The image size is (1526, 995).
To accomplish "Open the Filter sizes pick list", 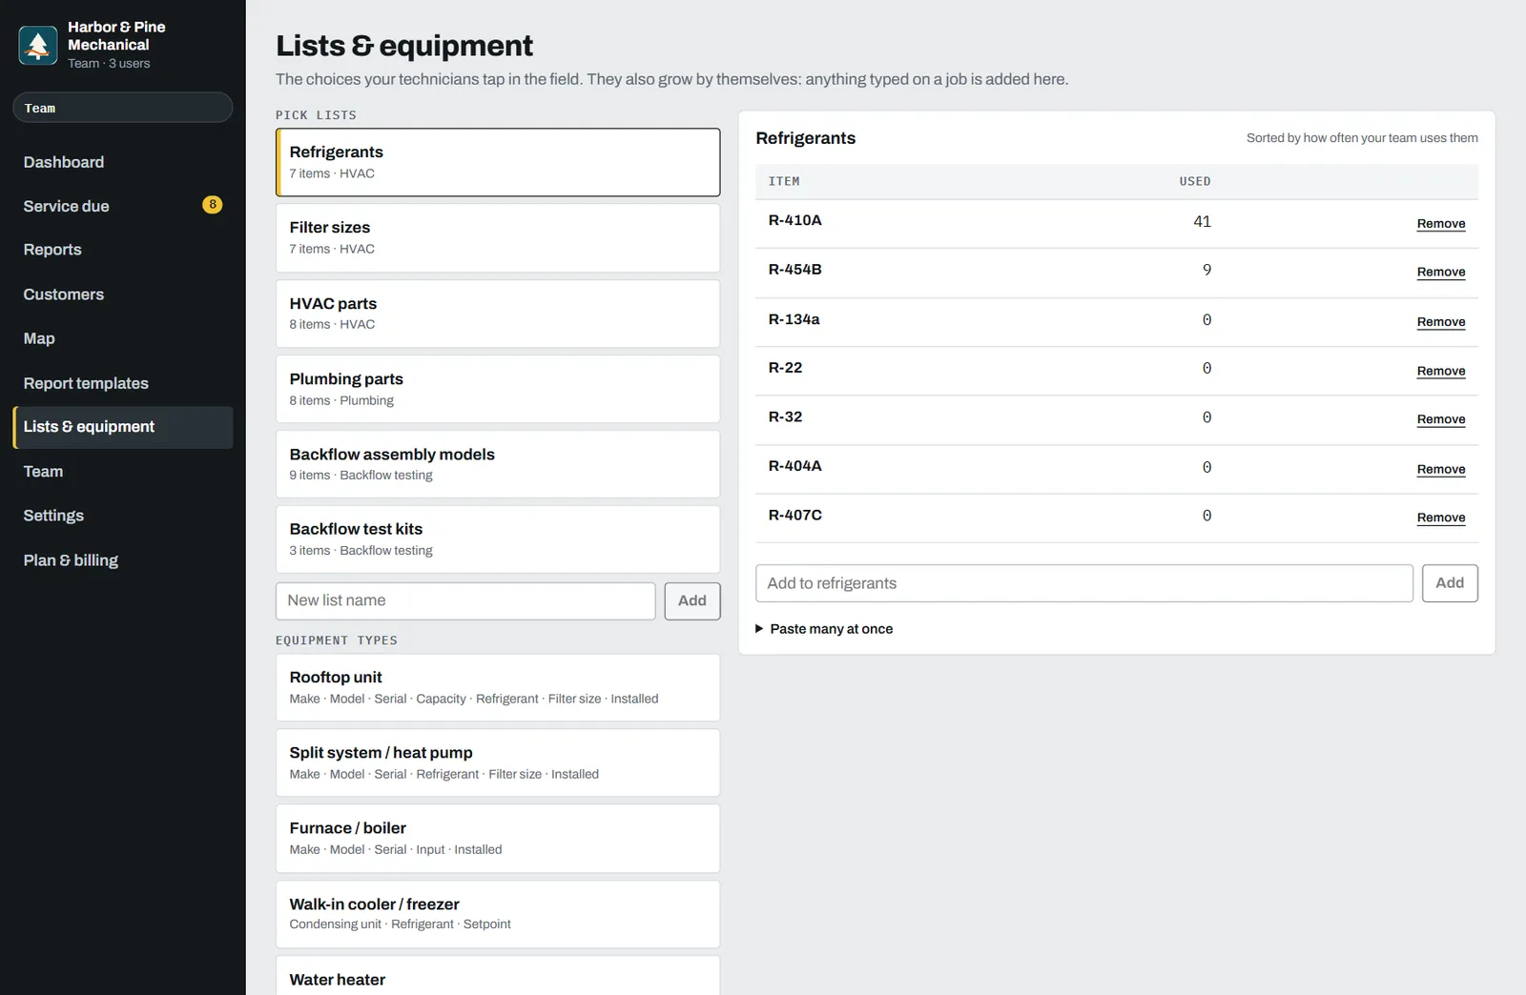I will tap(498, 238).
